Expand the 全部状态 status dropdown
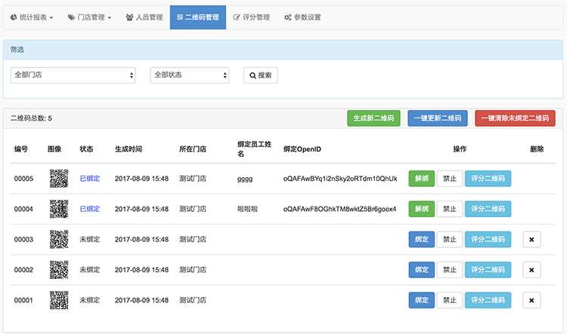The image size is (567, 334). (x=190, y=75)
